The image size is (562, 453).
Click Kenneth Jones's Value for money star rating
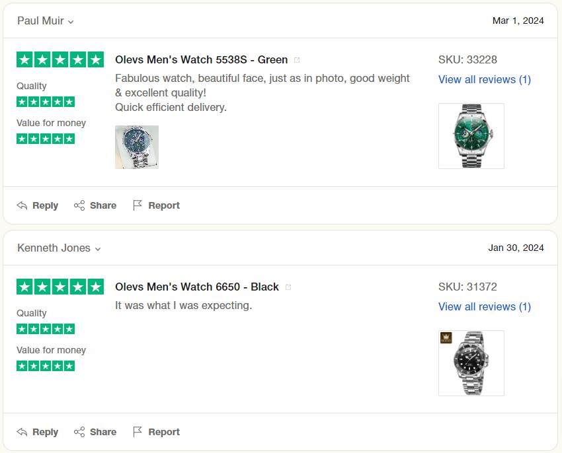coord(45,365)
